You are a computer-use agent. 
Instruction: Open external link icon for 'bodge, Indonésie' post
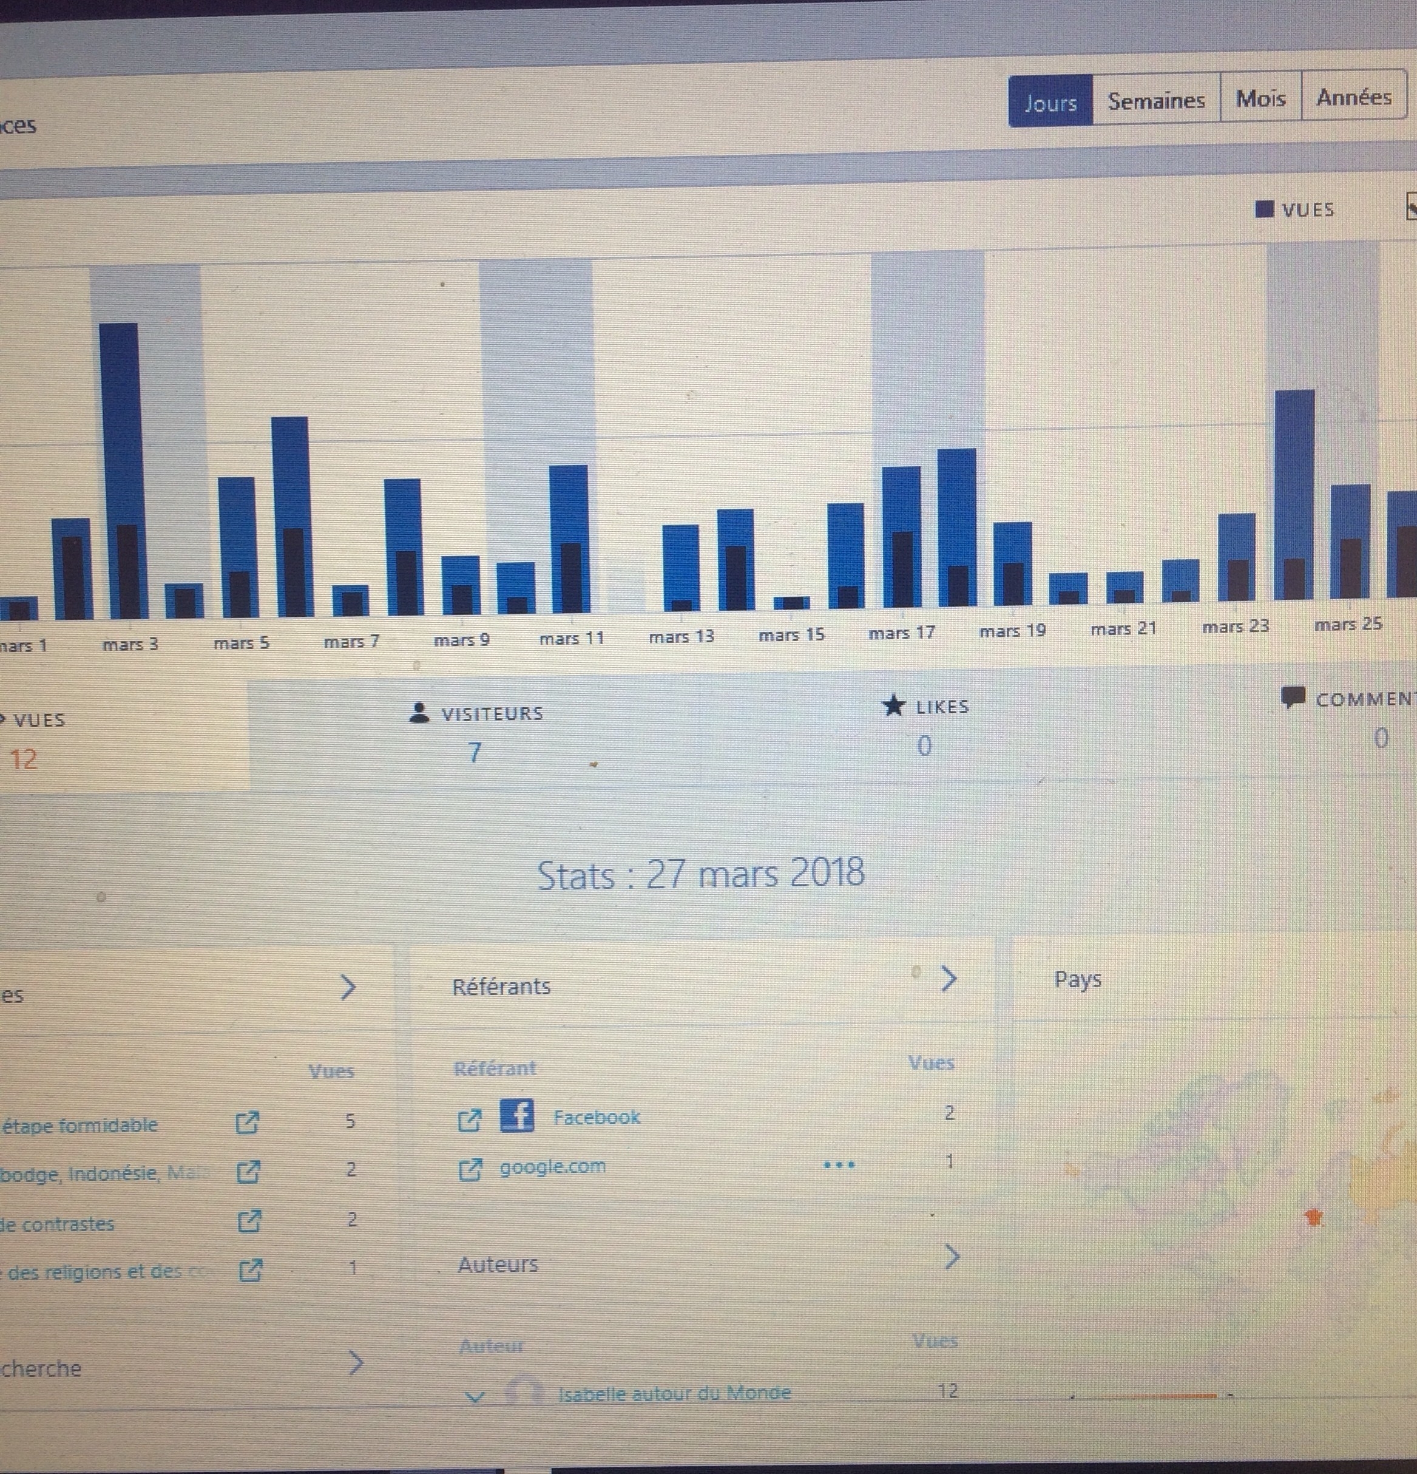tap(248, 1172)
